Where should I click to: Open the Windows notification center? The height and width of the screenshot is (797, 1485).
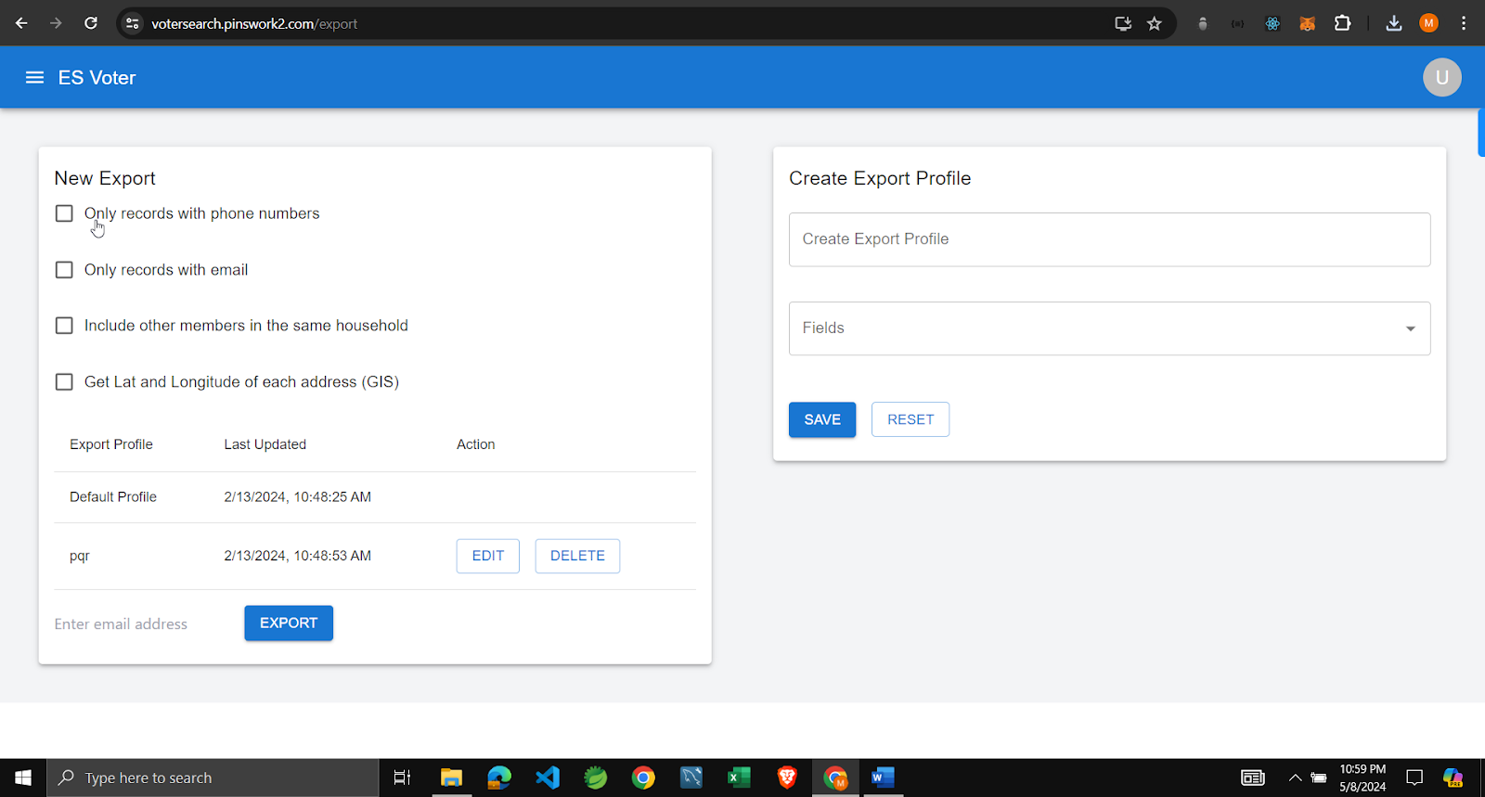(1414, 778)
